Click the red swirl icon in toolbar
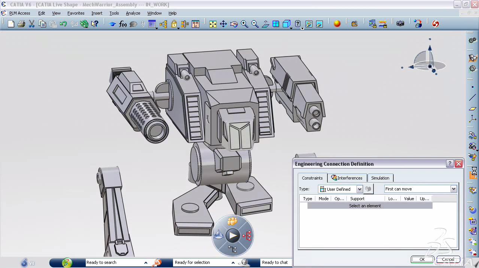Image resolution: width=479 pixels, height=268 pixels. tap(435, 24)
